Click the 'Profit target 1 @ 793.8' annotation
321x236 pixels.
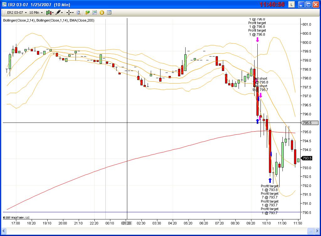coord(270,188)
